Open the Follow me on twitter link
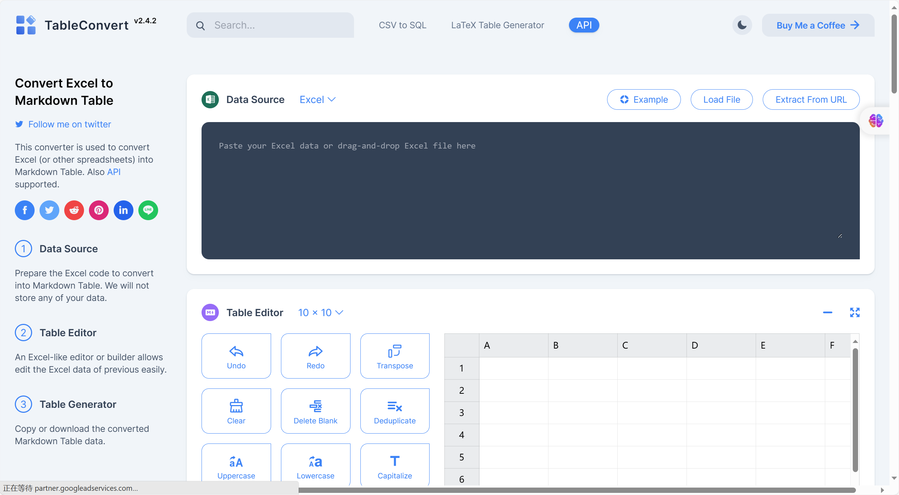Screen dimensions: 899x495 (x=70, y=125)
